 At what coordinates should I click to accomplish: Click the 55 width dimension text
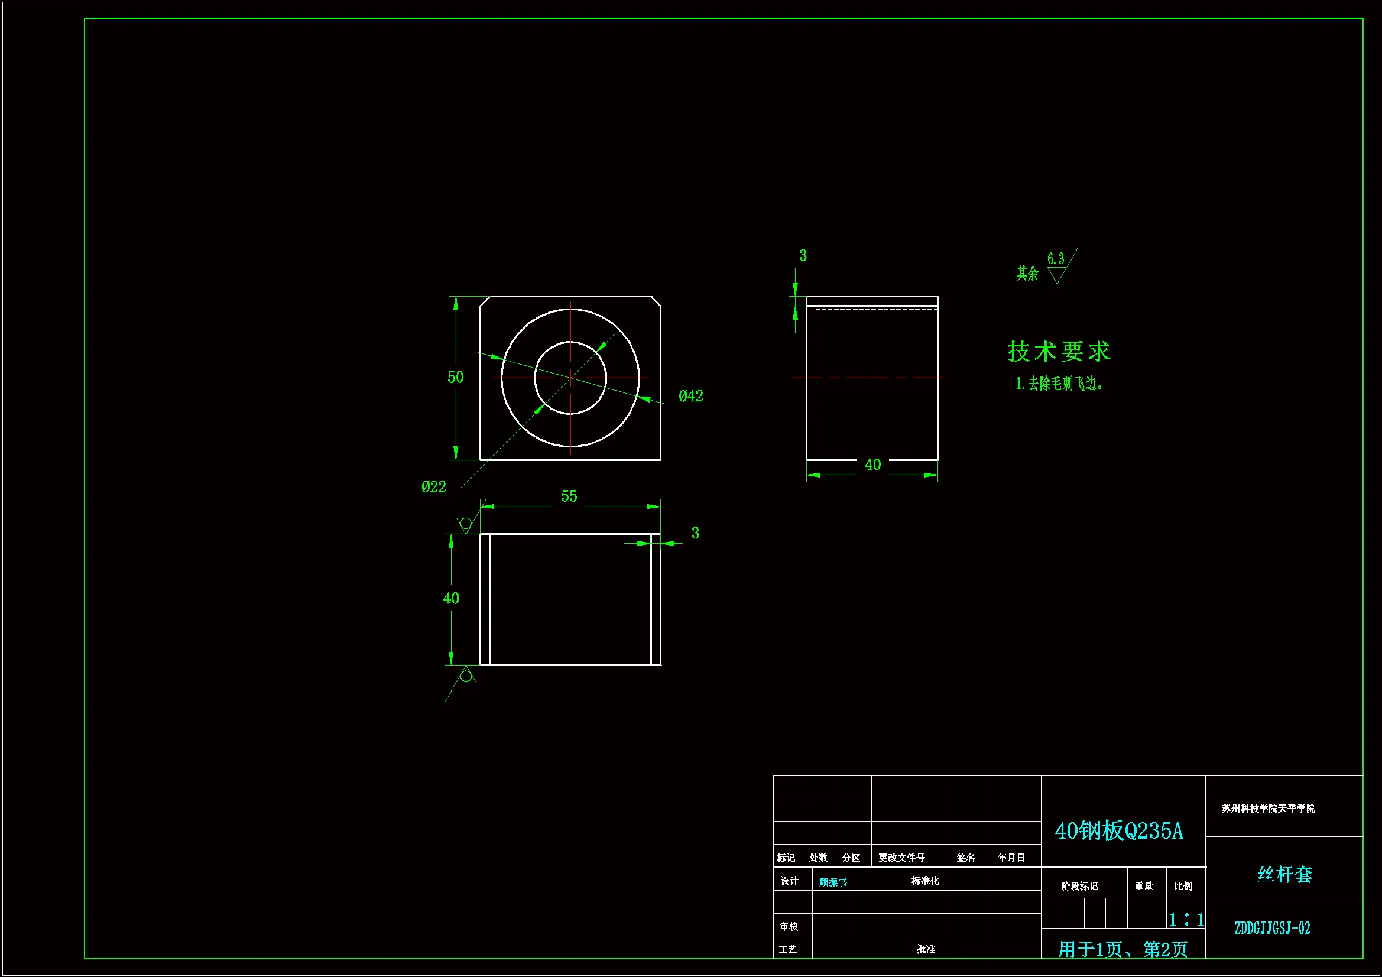point(569,496)
